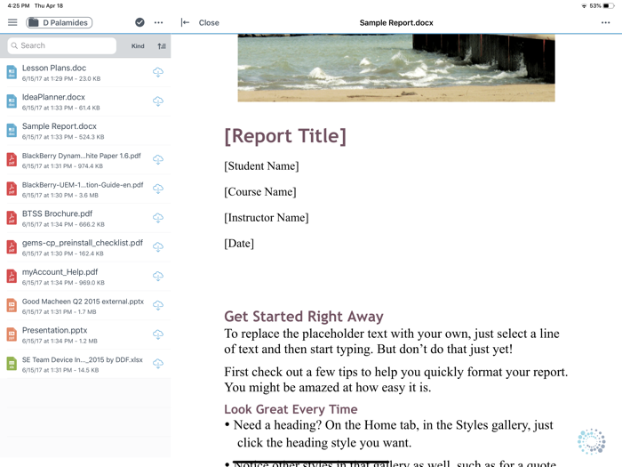Click the Get Started Right Away heading
Image resolution: width=622 pixels, height=467 pixels.
(x=304, y=317)
